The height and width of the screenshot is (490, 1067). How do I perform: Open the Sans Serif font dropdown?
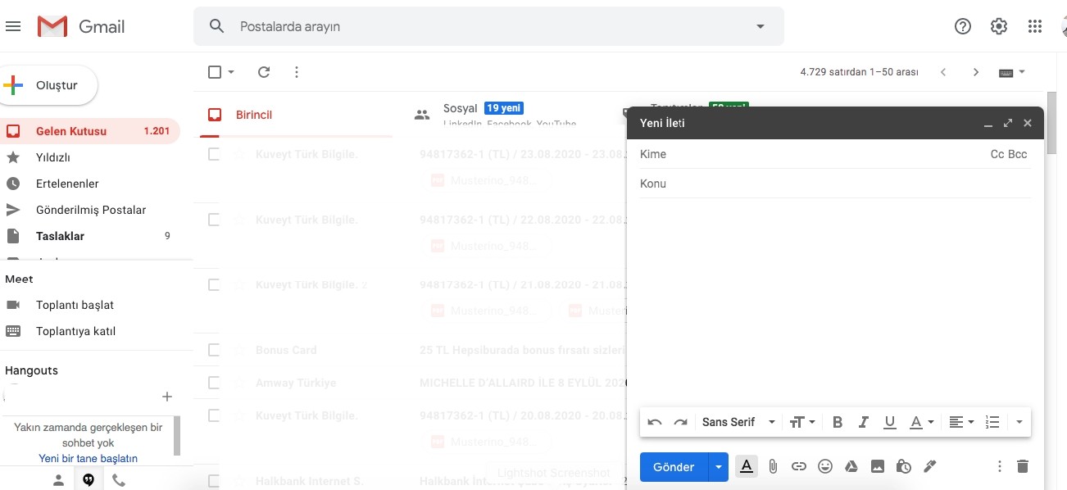[738, 422]
